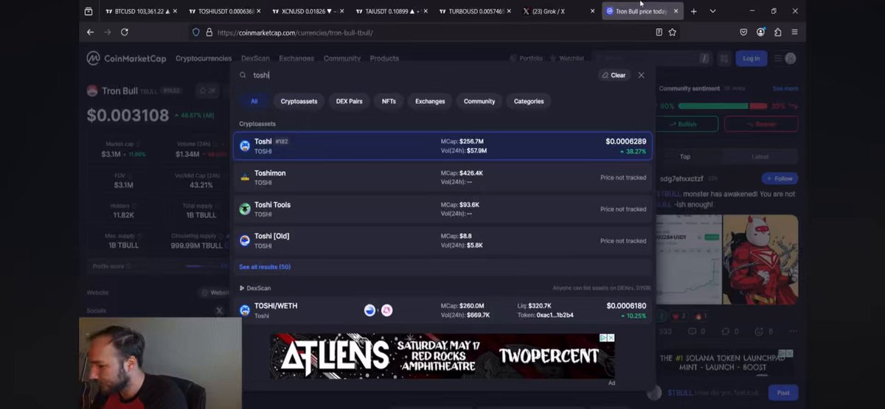The height and width of the screenshot is (409, 885).
Task: Click the site padlock icon
Action: pos(209,32)
